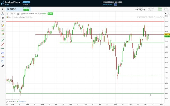Click the chart drag handle left of timeframe
Image resolution: width=170 pixels, height=106 pixels.
(8, 14)
